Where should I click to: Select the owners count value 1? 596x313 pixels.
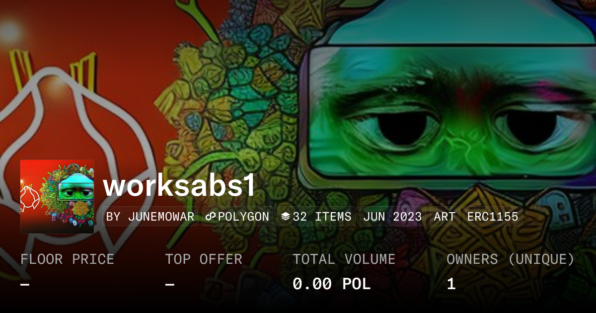click(451, 284)
